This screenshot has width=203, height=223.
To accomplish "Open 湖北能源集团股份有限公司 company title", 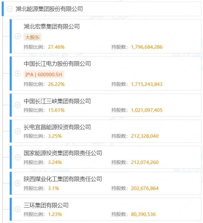I will (49, 9).
